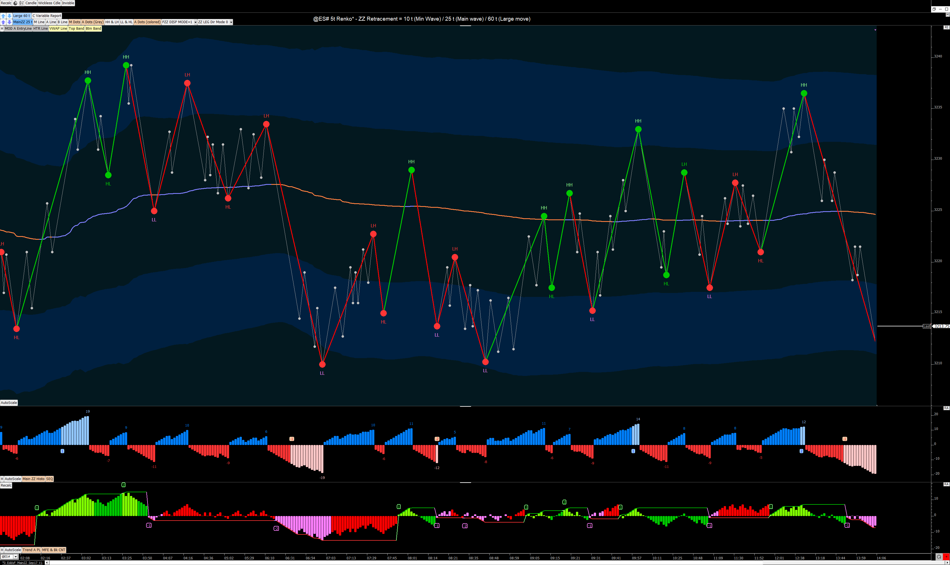950x565 pixels.
Task: Click the Last price label 3213.75
Action: pos(941,326)
